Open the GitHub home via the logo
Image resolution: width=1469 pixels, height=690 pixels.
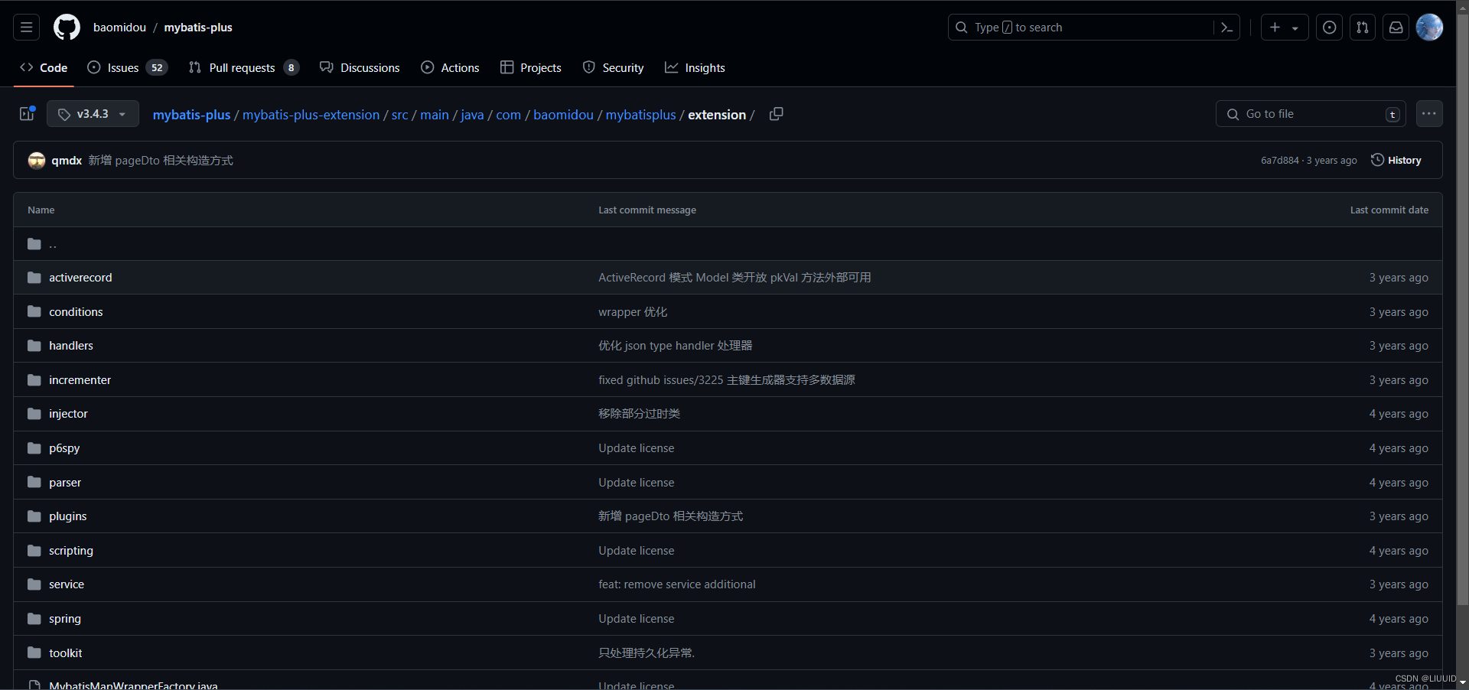pos(67,27)
